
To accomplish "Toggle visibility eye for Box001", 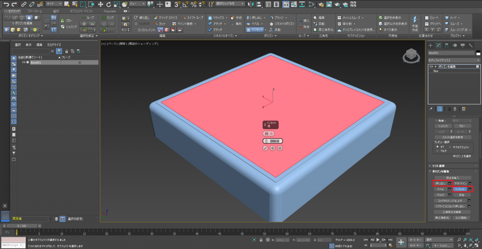I will coord(24,62).
